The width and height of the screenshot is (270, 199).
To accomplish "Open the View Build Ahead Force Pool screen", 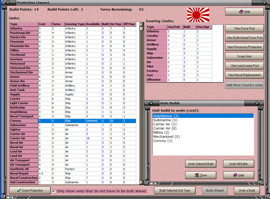I will [x=244, y=38].
